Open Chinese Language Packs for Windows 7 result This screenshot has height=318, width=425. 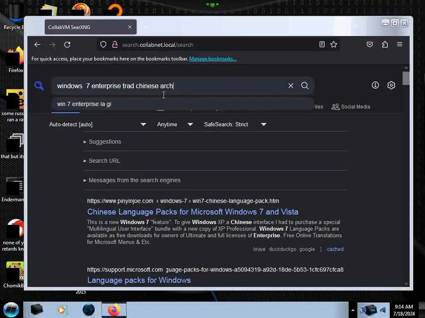[x=193, y=212]
